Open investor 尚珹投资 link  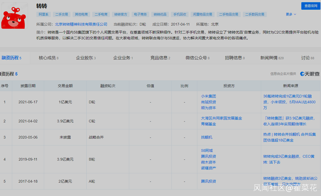[x=208, y=102]
